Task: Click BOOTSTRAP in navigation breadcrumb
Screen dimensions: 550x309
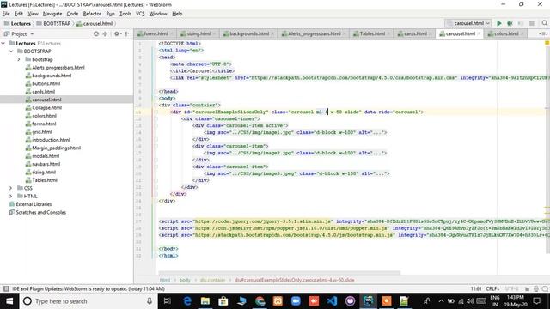Action: click(53, 23)
